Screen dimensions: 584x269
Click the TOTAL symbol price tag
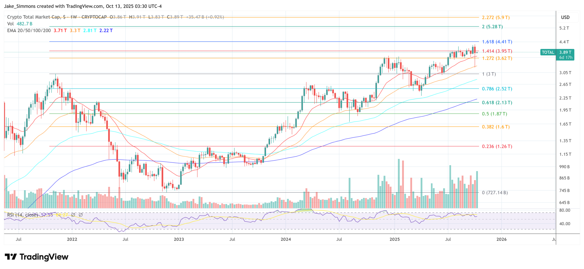pyautogui.click(x=548, y=52)
